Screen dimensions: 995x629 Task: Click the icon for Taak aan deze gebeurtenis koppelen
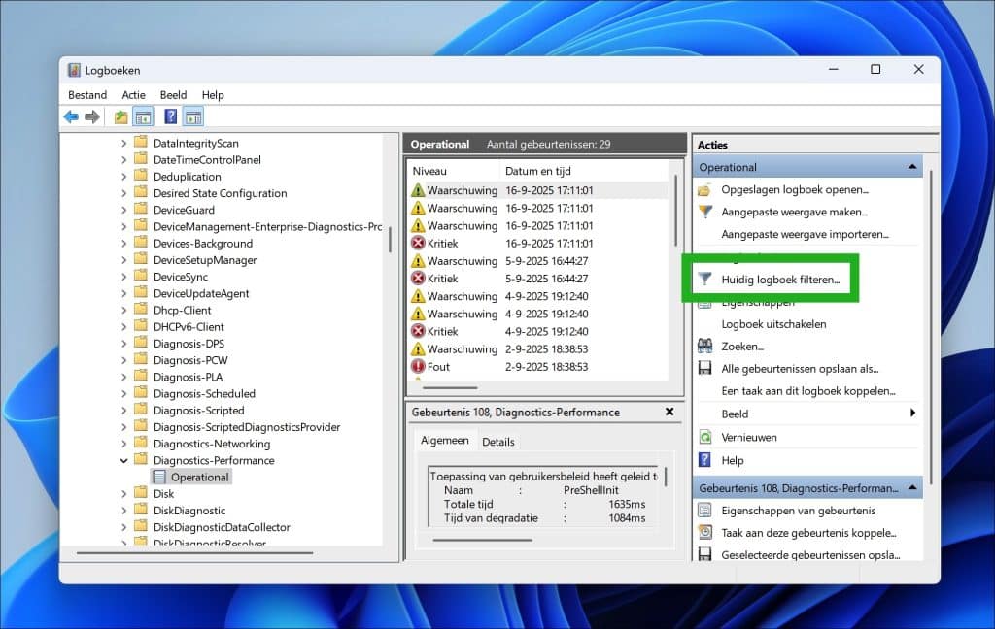coord(704,533)
